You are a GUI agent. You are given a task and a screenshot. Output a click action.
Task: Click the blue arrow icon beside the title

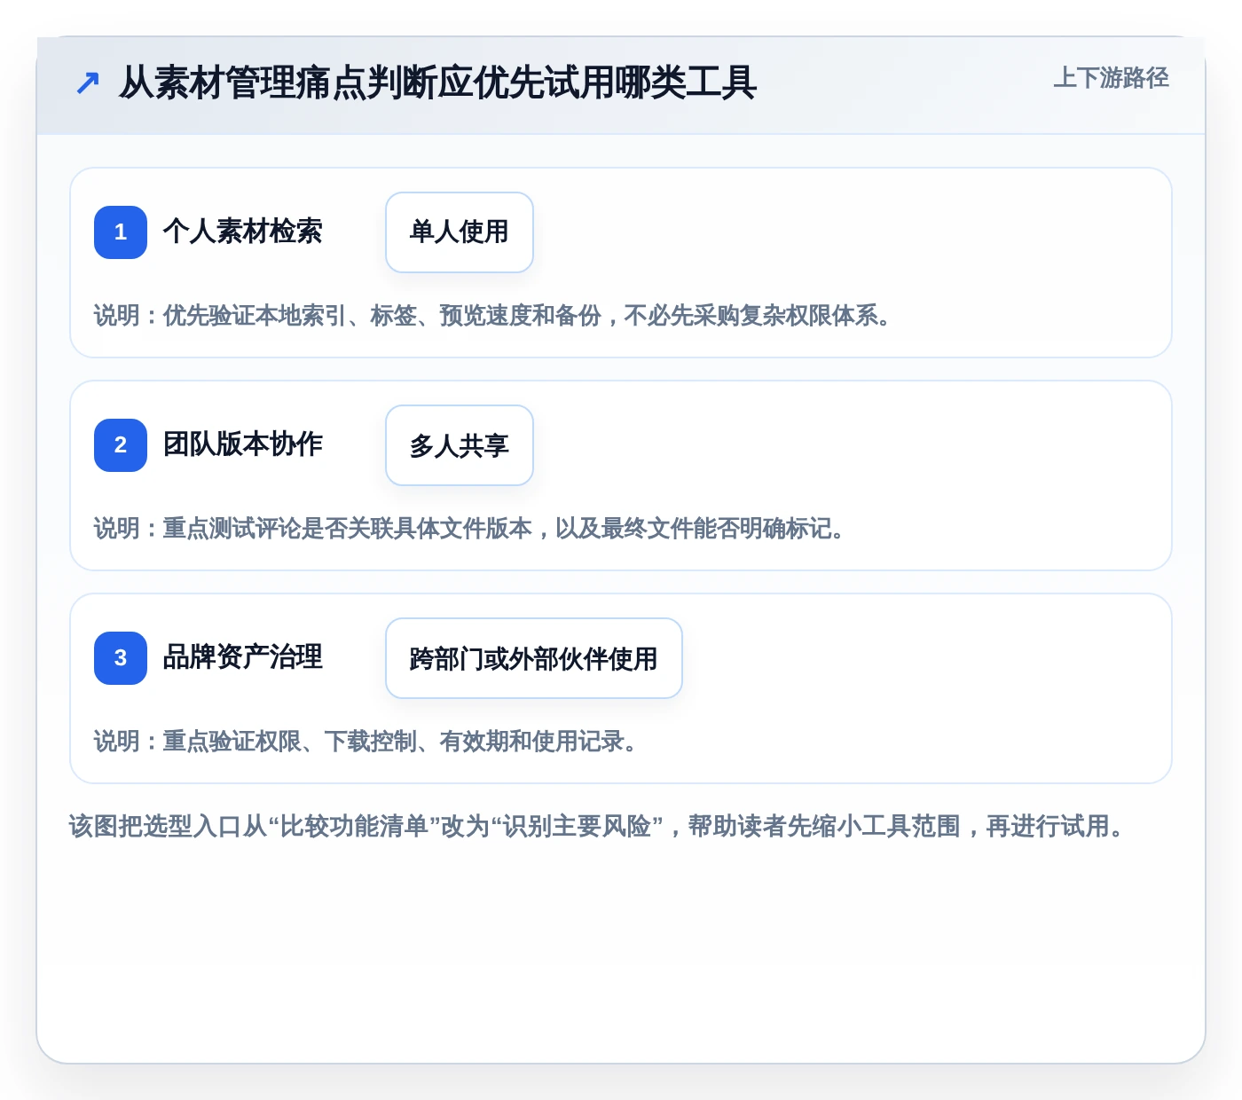pos(87,83)
